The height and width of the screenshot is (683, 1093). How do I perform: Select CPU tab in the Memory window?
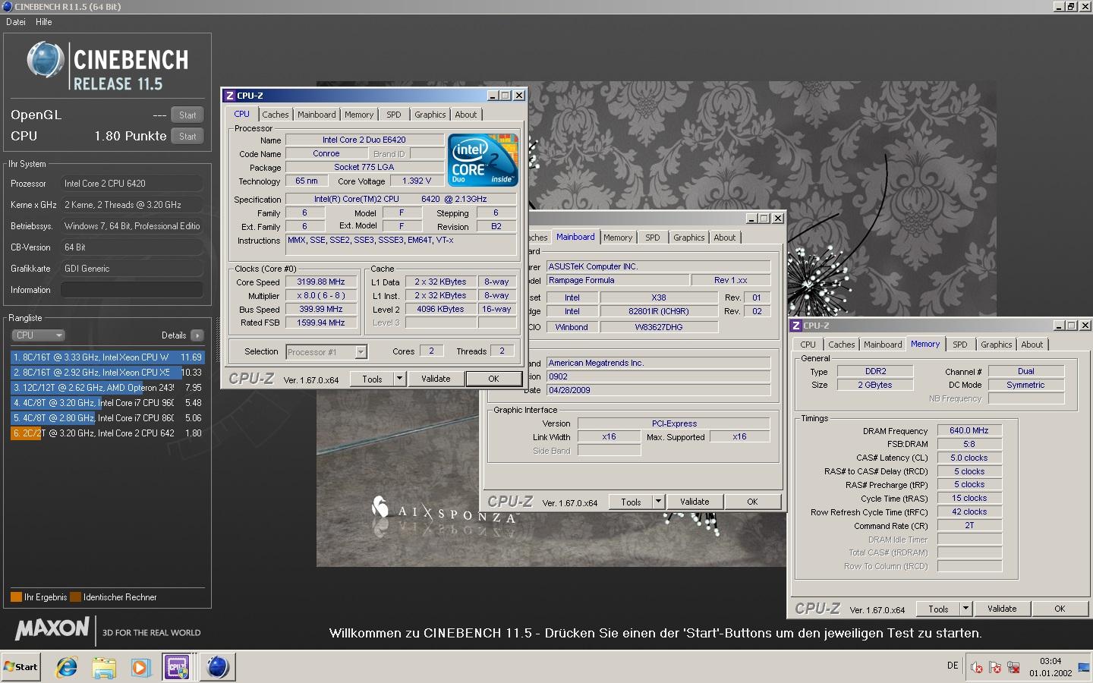[x=808, y=345]
